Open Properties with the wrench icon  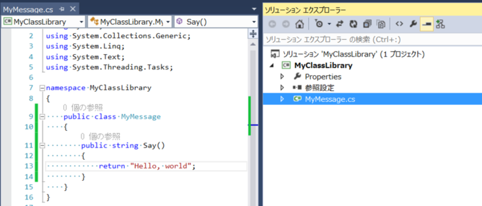(413, 24)
